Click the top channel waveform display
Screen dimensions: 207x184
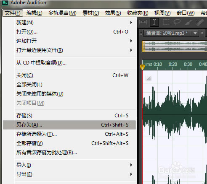pyautogui.click(x=175, y=115)
